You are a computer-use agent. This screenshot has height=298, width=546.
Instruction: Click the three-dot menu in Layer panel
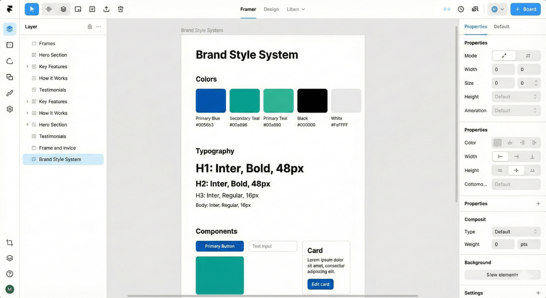(99, 27)
